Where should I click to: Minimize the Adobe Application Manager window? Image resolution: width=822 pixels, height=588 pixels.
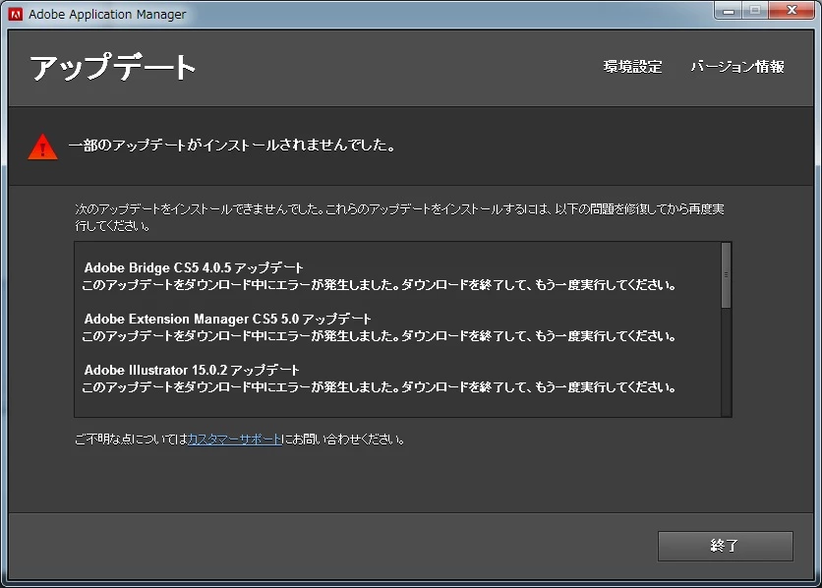pyautogui.click(x=729, y=11)
